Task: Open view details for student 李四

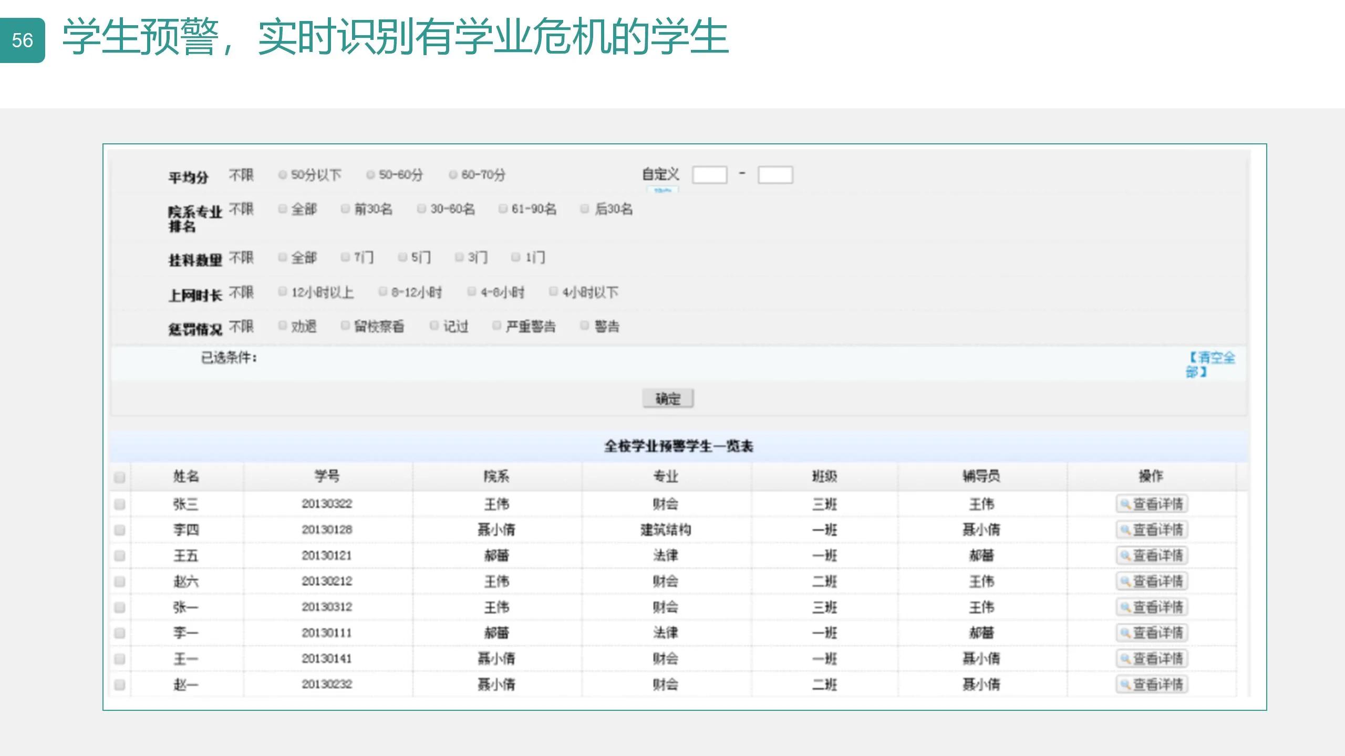Action: point(1152,529)
